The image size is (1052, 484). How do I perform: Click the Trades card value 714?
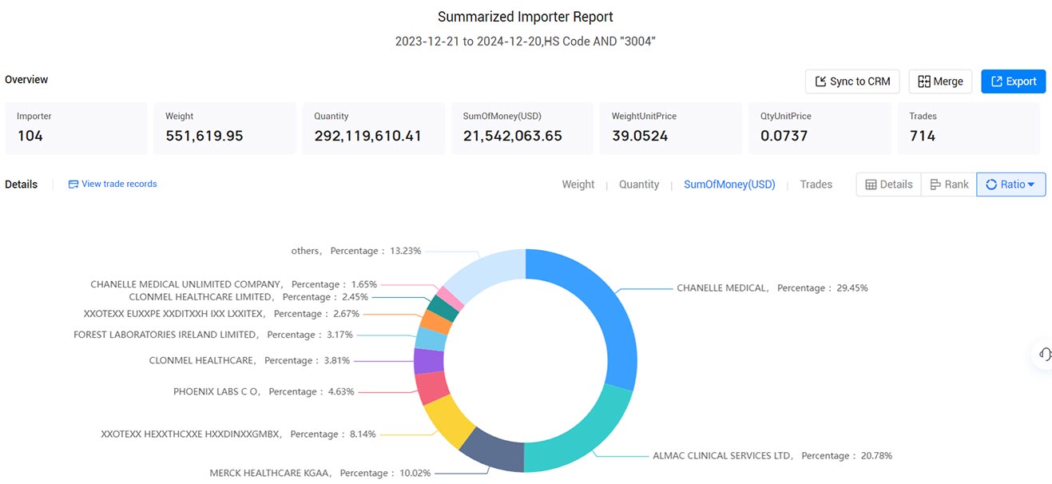pos(923,136)
